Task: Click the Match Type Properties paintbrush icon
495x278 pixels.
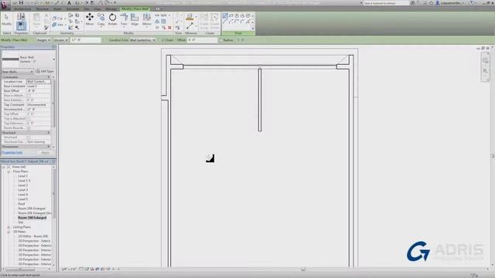Action: coord(46,28)
